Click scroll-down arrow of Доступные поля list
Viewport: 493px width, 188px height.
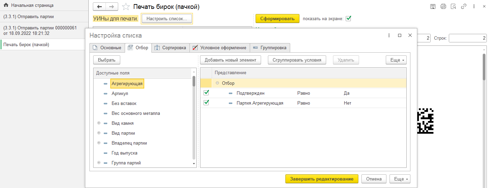[194, 164]
